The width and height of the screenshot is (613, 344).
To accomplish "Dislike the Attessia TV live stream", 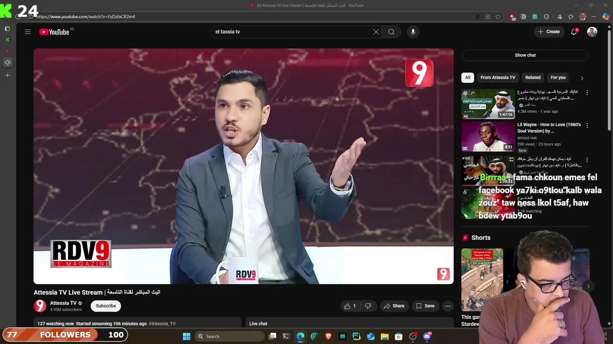I will point(368,306).
